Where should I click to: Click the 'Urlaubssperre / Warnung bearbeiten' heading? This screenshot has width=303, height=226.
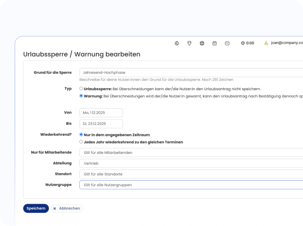tap(82, 54)
